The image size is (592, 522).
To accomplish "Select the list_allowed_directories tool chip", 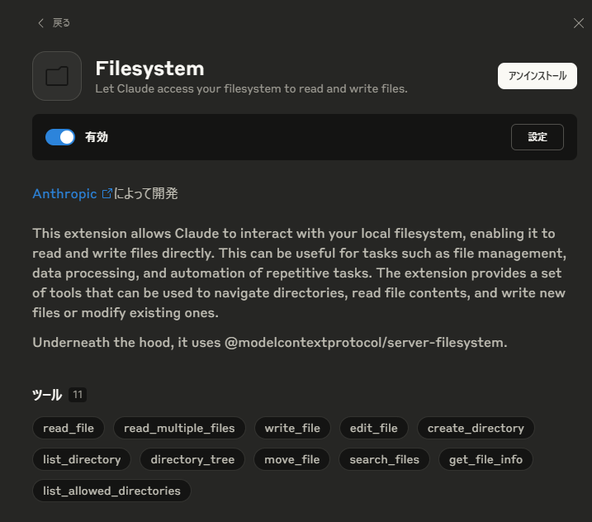I will click(x=111, y=491).
